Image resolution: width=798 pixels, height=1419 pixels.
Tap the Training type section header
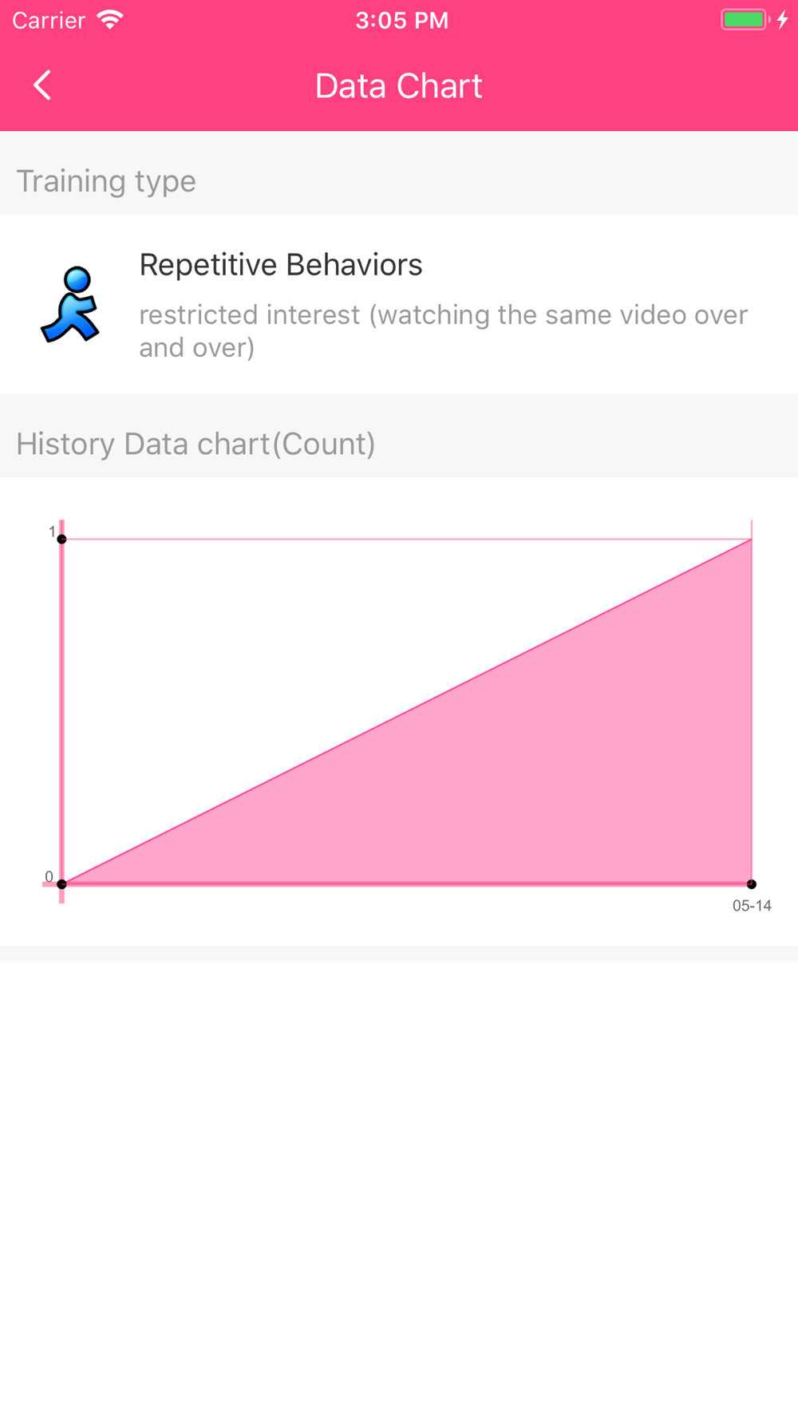[x=106, y=181]
